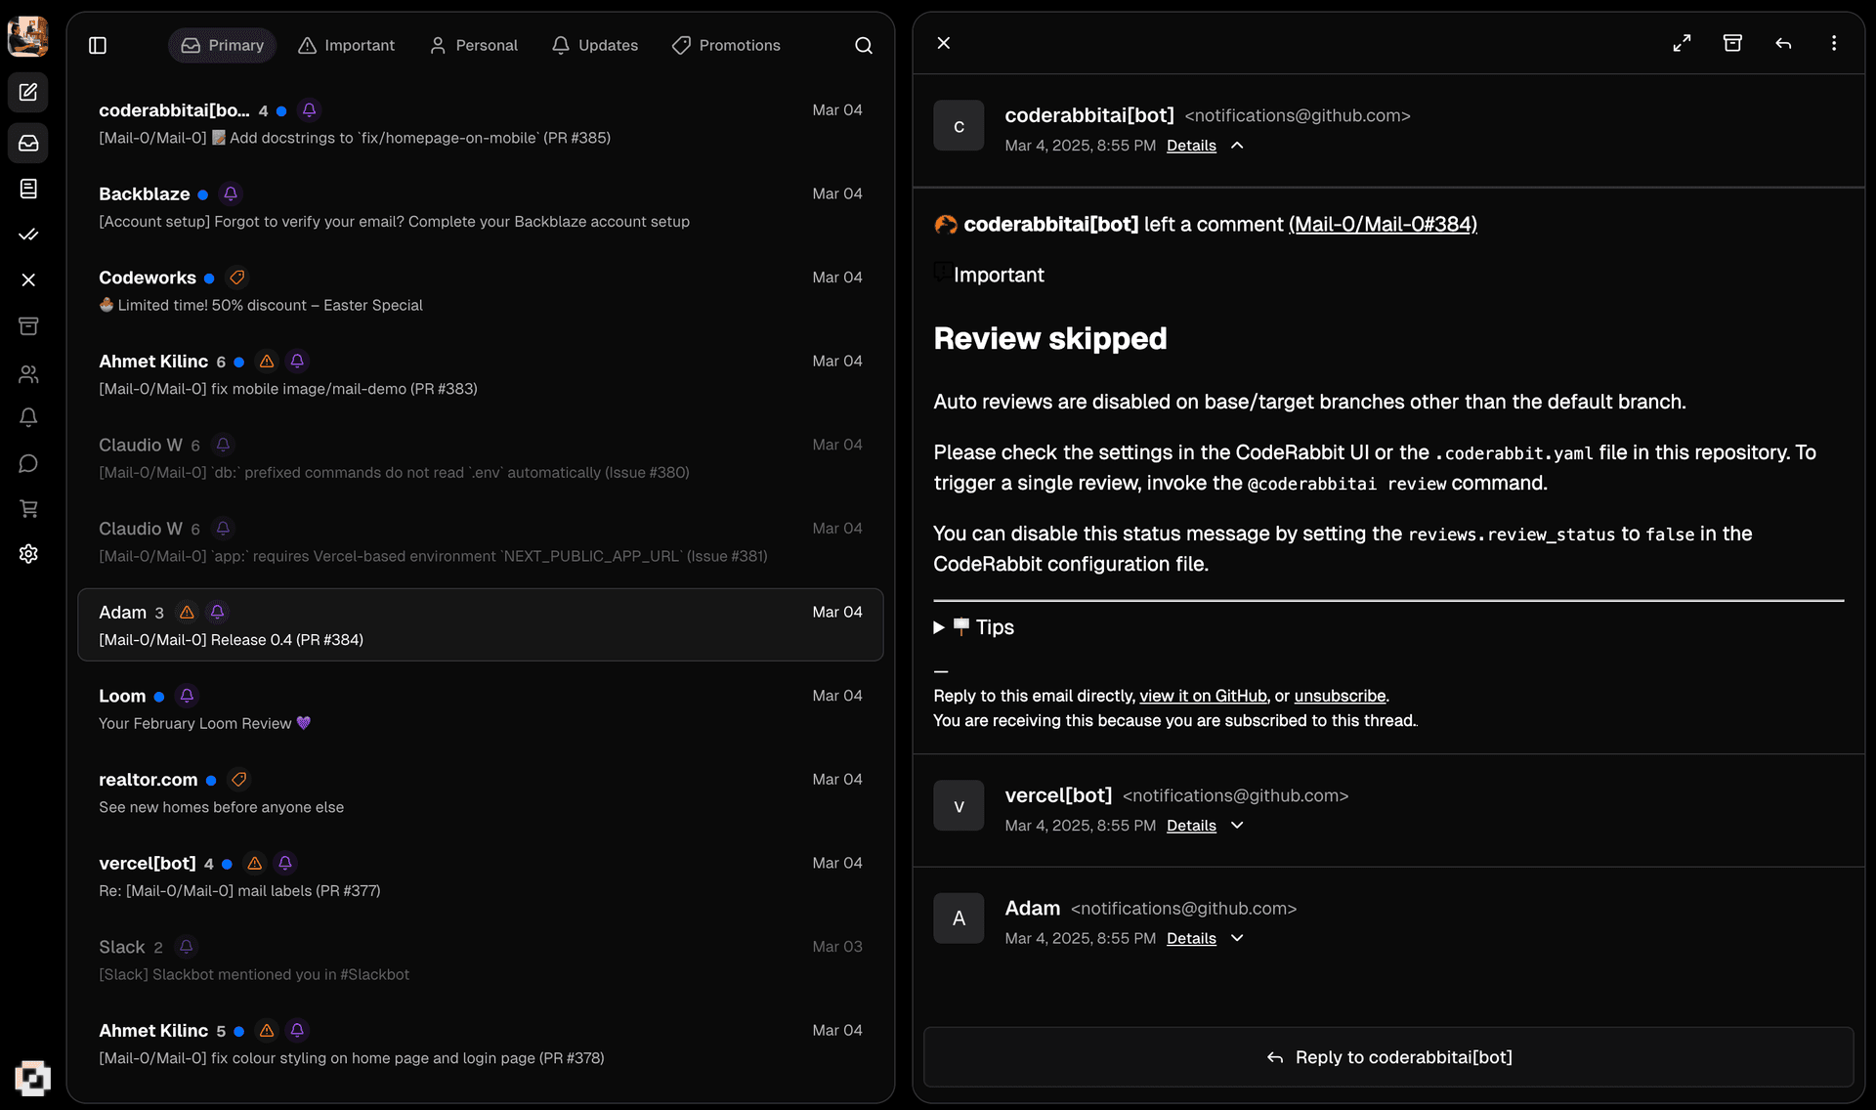Open the "view it on GitHub" link
The image size is (1876, 1110).
(x=1203, y=696)
